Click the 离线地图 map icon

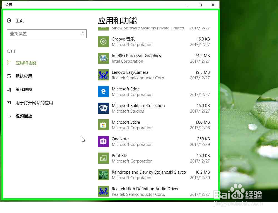(x=9, y=89)
